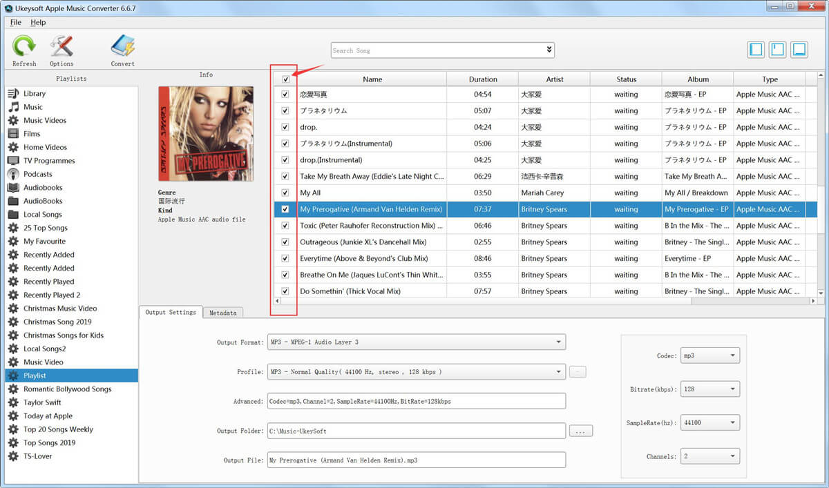Image resolution: width=829 pixels, height=488 pixels.
Task: Click the Audiobooks book icon
Action: click(x=13, y=188)
